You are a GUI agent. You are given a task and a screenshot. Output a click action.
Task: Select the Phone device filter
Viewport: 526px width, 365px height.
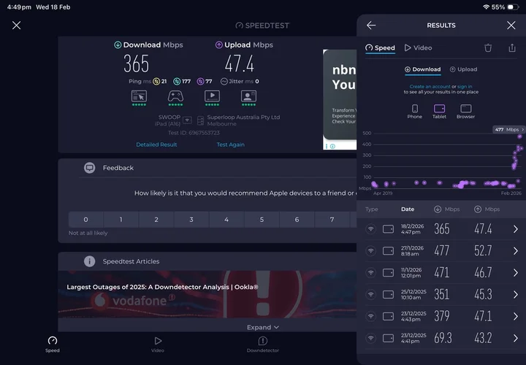click(x=414, y=111)
